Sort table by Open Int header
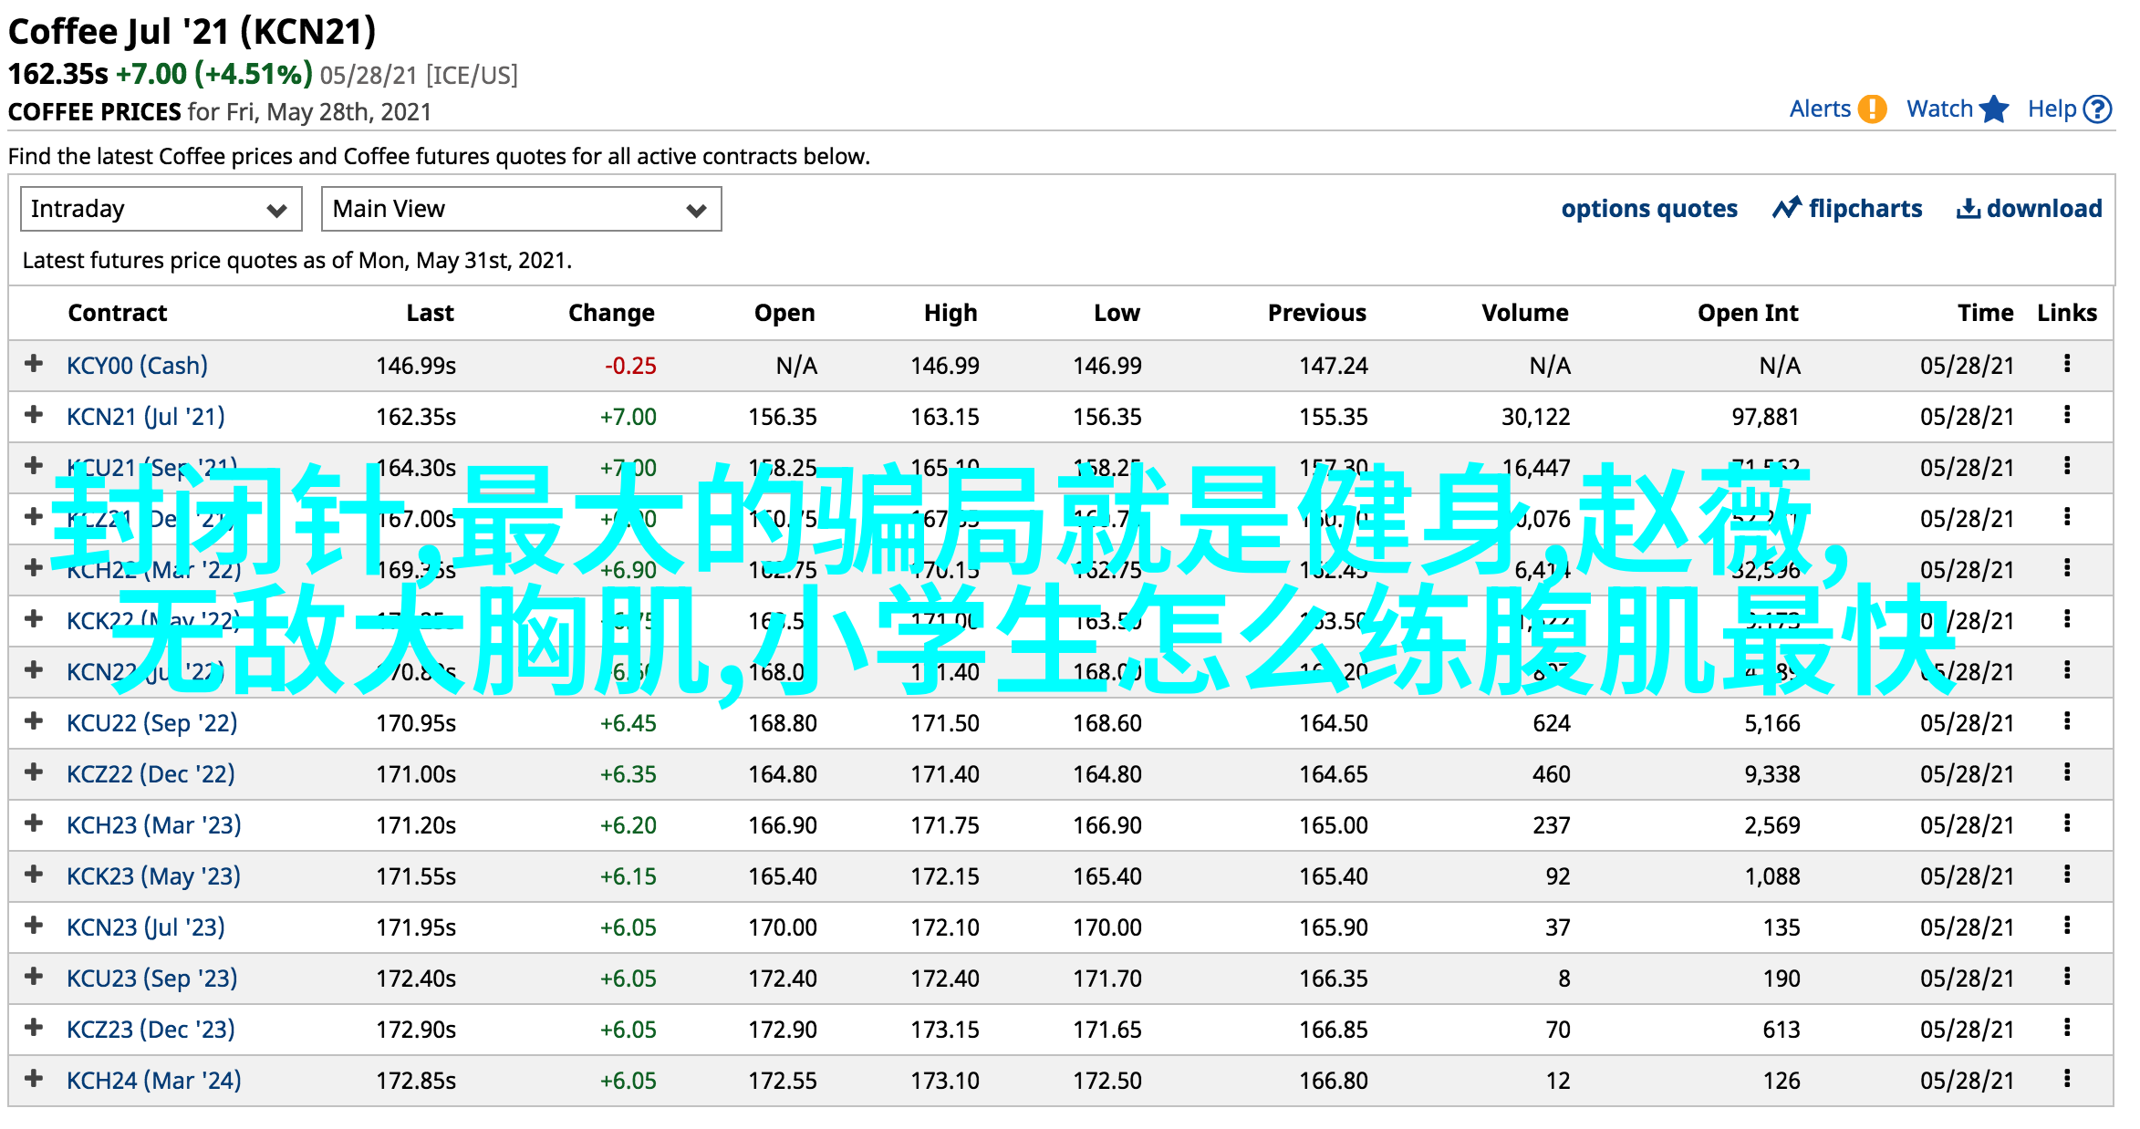The image size is (2140, 1129). click(1747, 313)
